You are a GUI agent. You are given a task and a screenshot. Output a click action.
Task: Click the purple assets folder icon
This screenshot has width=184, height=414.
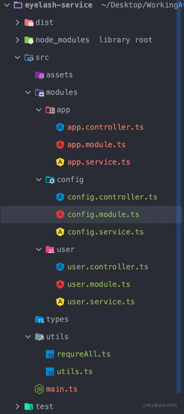coord(39,75)
